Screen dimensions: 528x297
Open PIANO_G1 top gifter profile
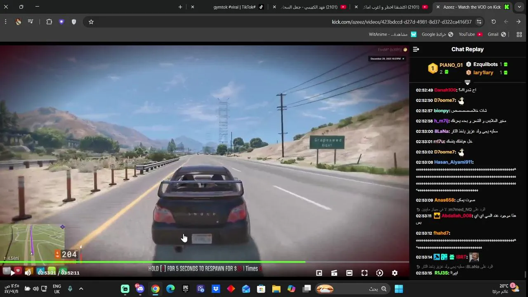(451, 65)
